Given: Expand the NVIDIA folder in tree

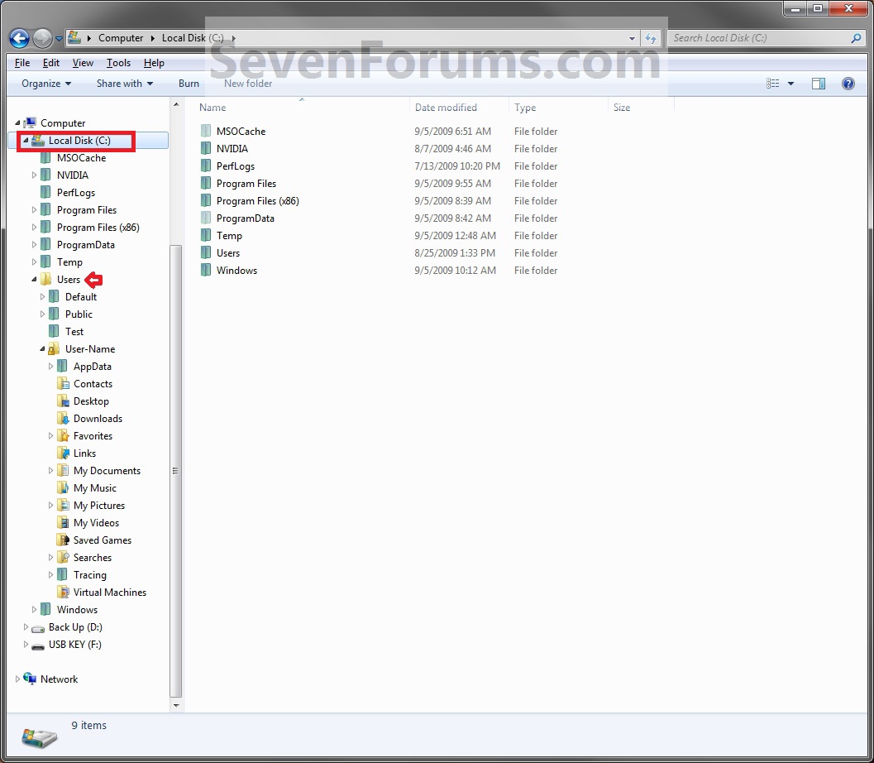Looking at the screenshot, I should (x=34, y=175).
